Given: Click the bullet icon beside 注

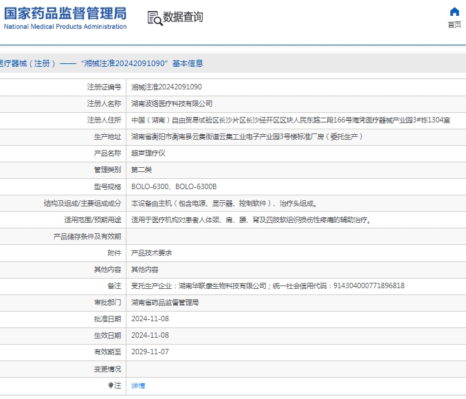Looking at the screenshot, I should coord(111,386).
